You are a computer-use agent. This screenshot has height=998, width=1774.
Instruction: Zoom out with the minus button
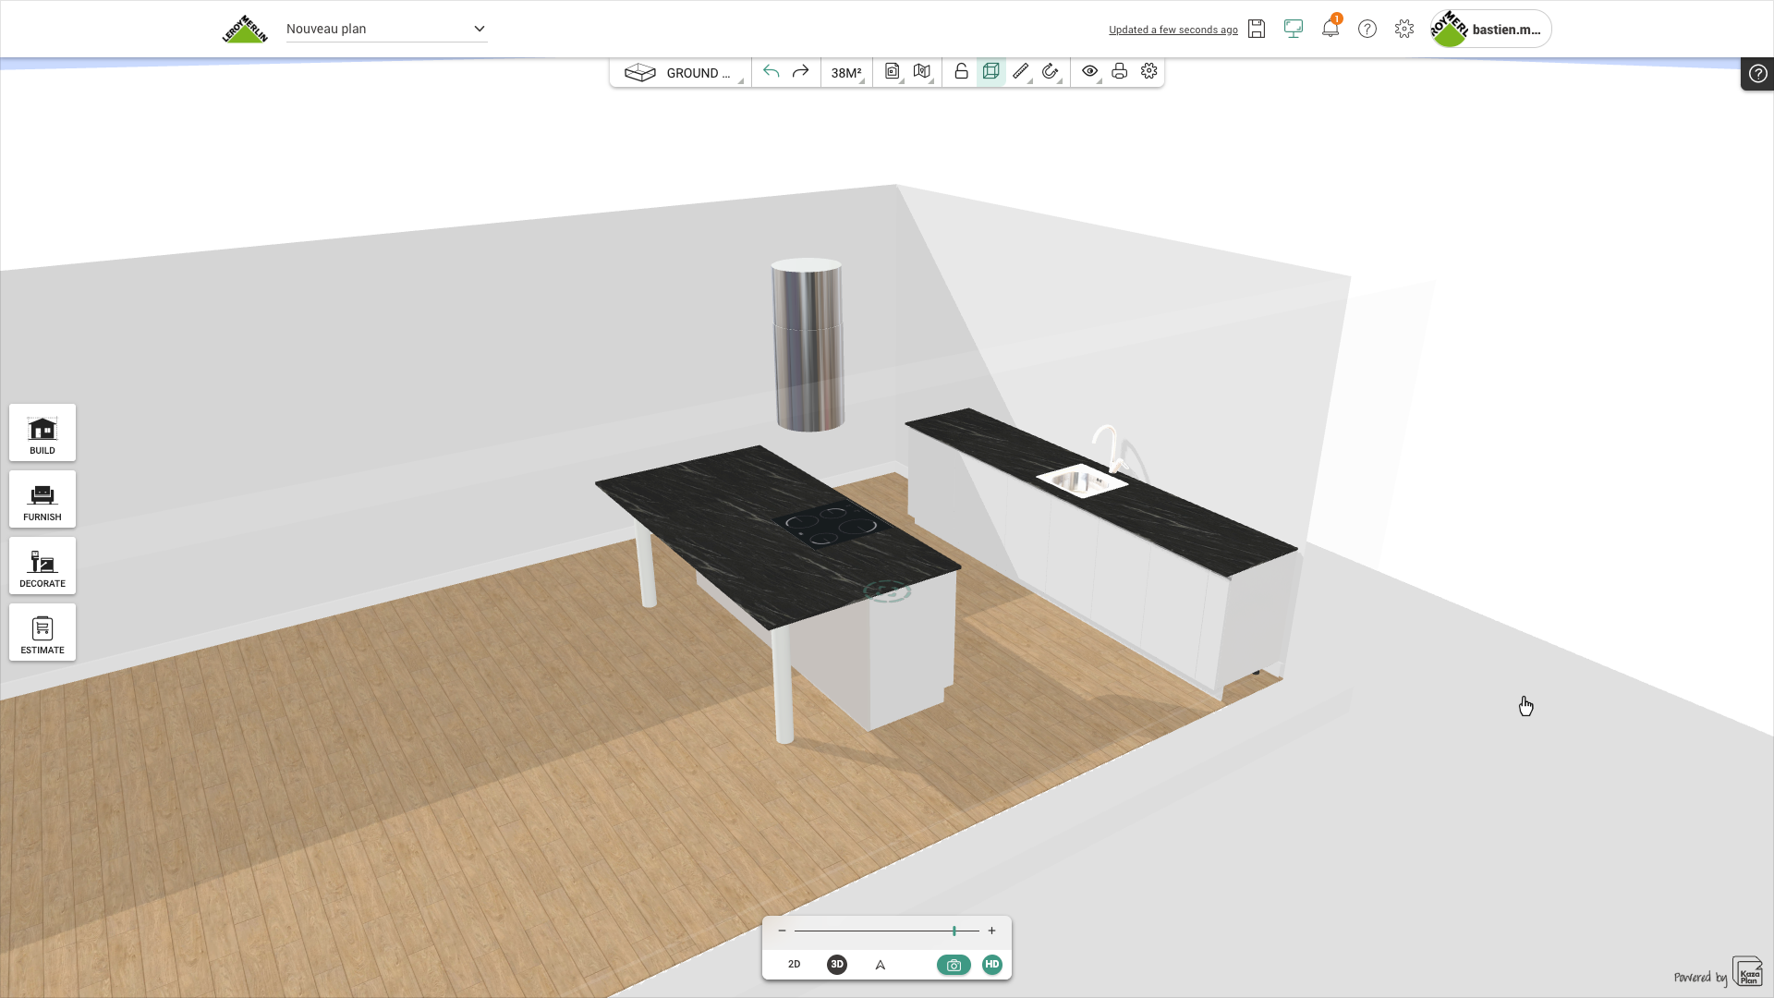(x=782, y=931)
